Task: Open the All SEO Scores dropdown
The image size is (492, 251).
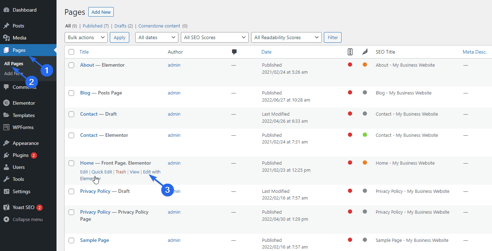Action: click(x=215, y=37)
